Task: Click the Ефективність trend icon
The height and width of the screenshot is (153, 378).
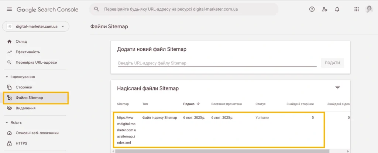Action: [9, 52]
